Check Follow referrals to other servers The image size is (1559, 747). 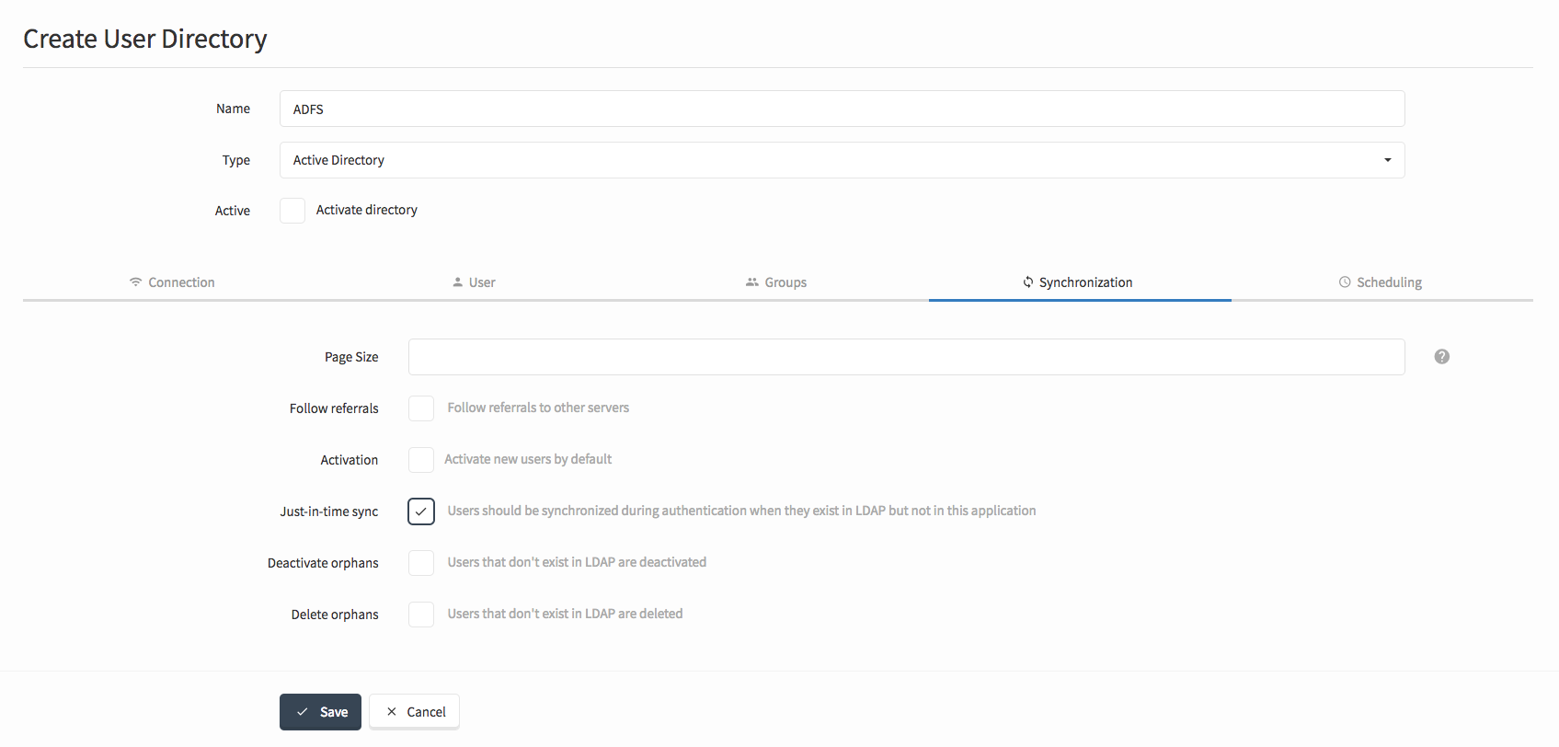(x=421, y=408)
